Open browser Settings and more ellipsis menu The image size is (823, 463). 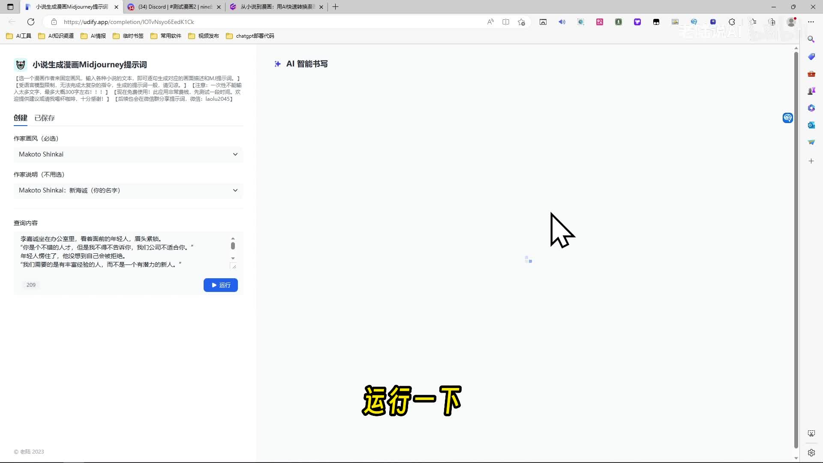[x=811, y=22]
